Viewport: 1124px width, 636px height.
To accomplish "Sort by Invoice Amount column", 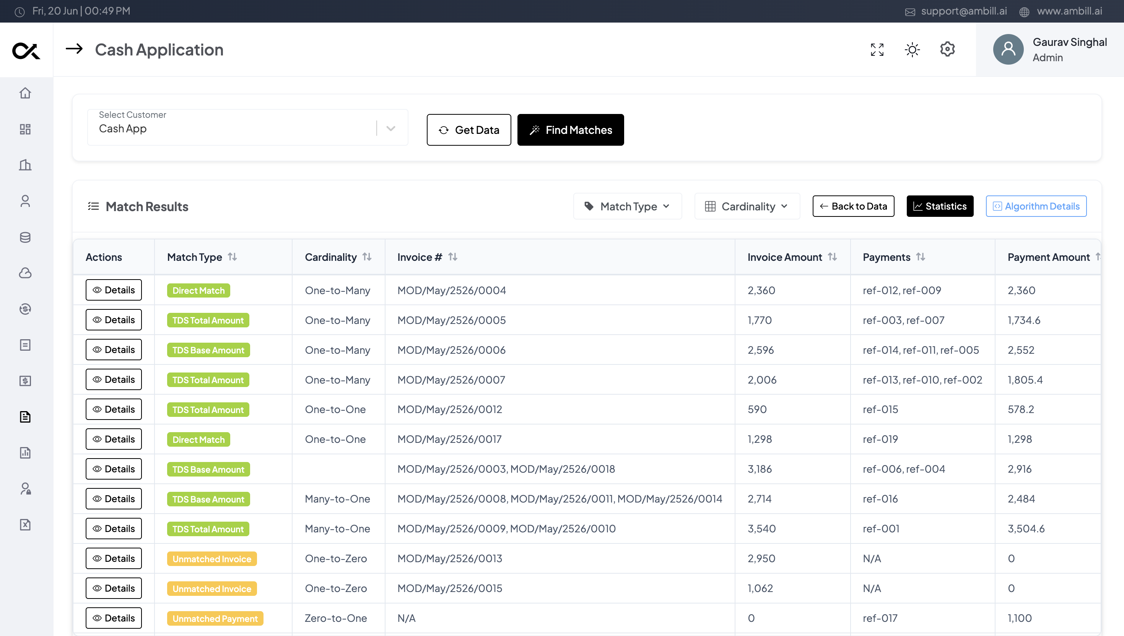I will [x=832, y=257].
